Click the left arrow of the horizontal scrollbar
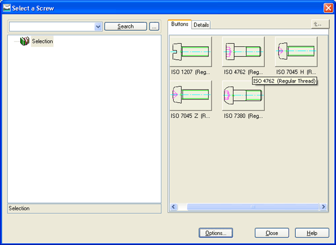336x245 pixels. (x=174, y=206)
